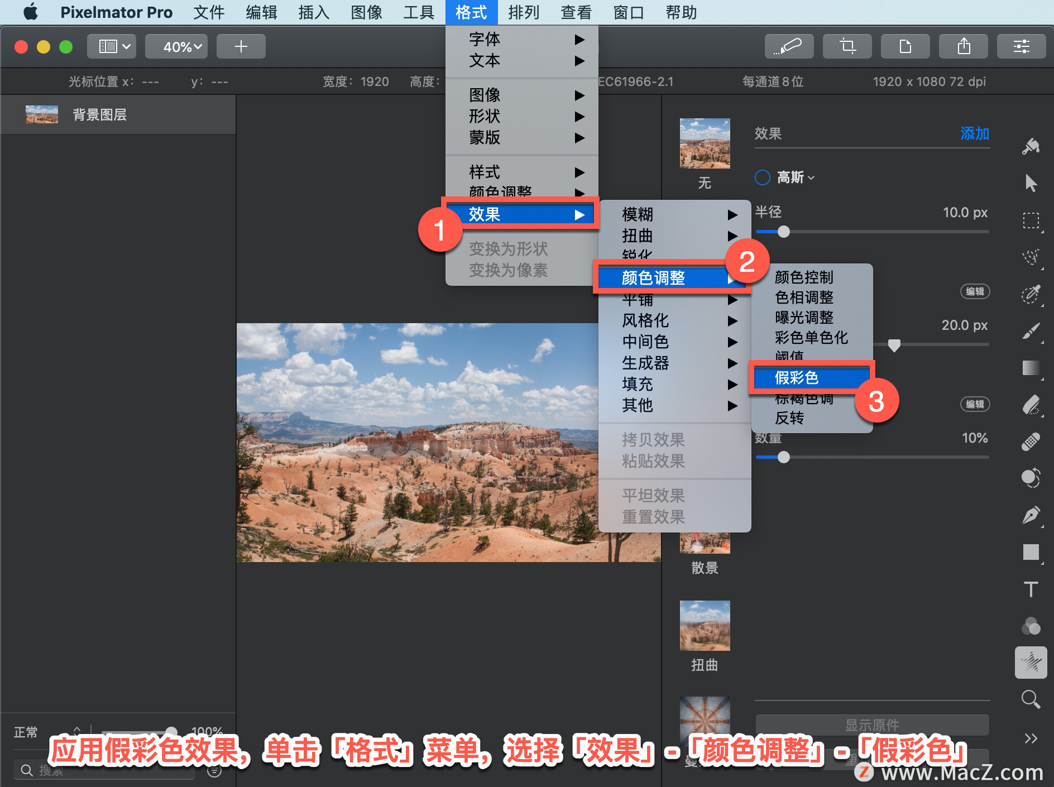Expand more tools with double chevron
The height and width of the screenshot is (787, 1054).
point(1031,738)
